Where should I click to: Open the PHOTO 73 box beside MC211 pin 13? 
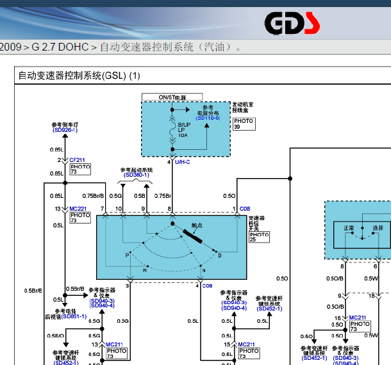pyautogui.click(x=117, y=353)
